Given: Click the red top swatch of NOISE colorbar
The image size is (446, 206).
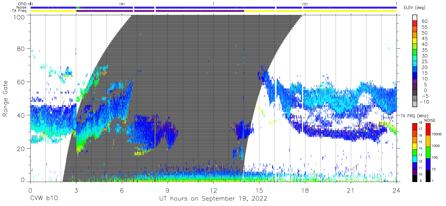Looking at the screenshot, I should tap(428, 129).
